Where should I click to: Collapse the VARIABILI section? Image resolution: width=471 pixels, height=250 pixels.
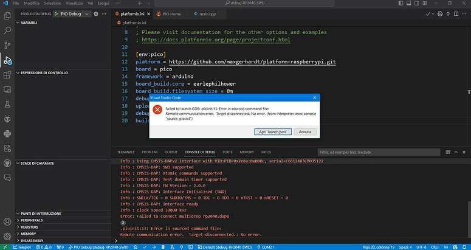(x=18, y=23)
